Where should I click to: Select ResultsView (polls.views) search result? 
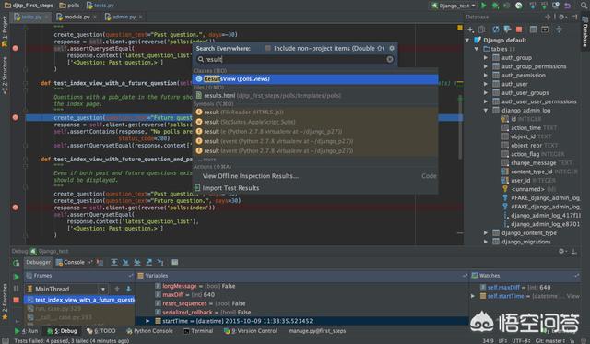click(315, 79)
